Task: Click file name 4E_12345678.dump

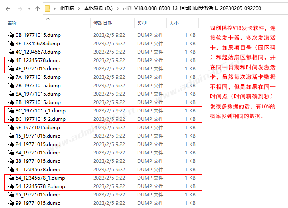Action: point(38,60)
